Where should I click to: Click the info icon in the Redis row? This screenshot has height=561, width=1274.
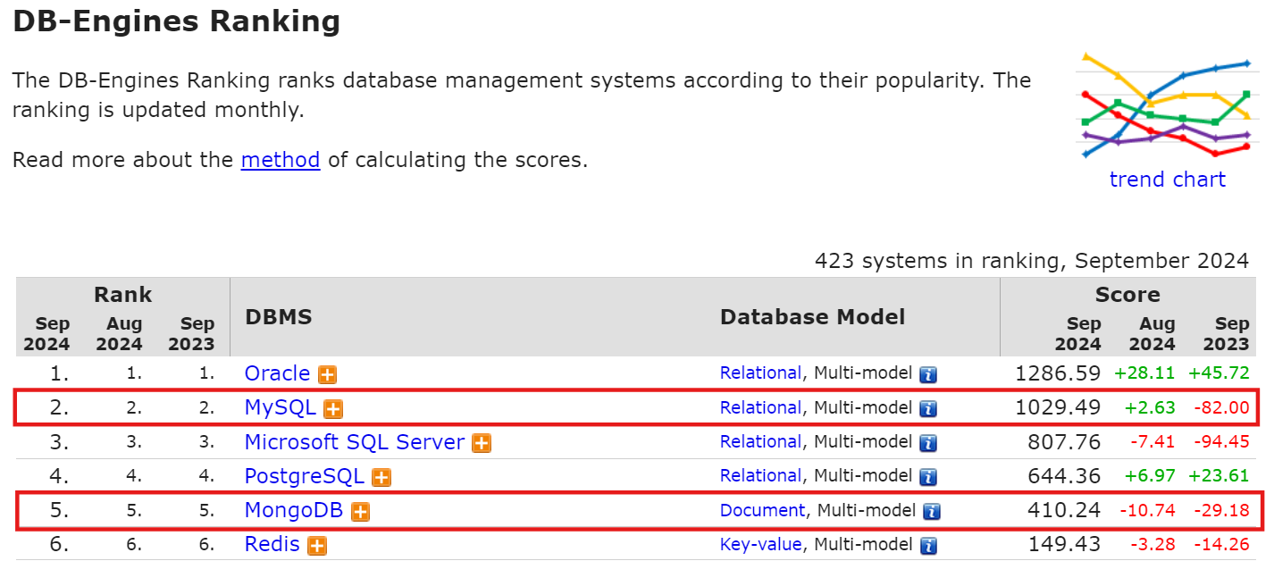coord(928,546)
